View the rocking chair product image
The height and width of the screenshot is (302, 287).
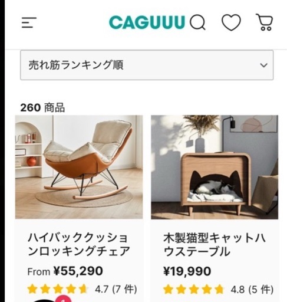[79, 167]
